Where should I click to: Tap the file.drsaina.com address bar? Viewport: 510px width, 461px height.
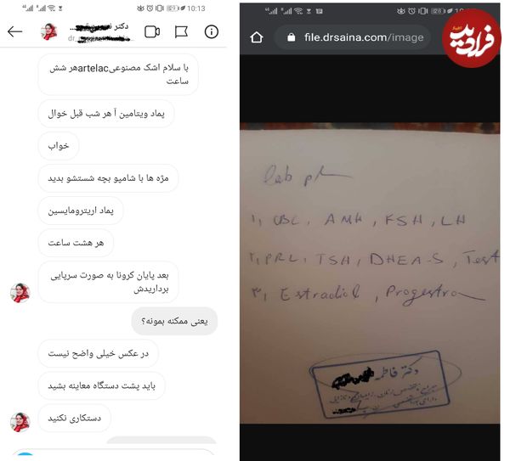[353, 37]
